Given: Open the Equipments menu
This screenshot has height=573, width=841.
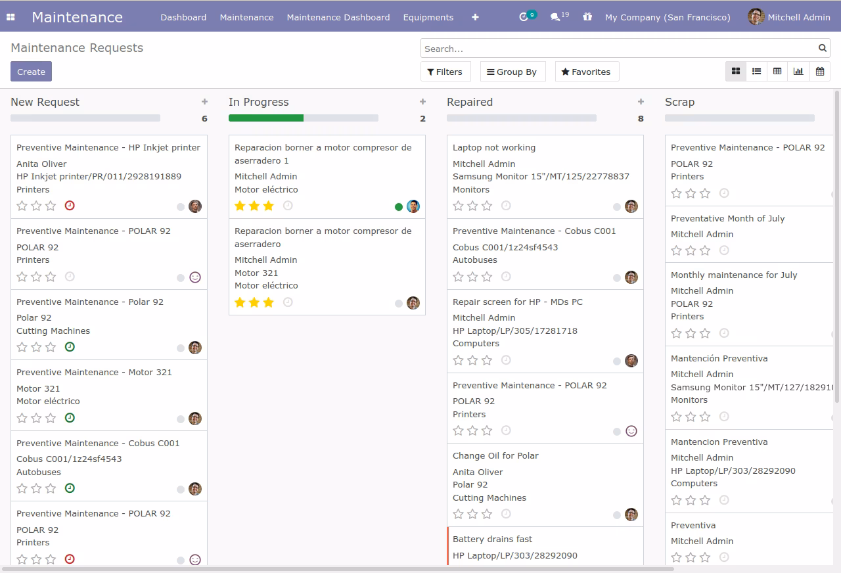Looking at the screenshot, I should pyautogui.click(x=428, y=17).
